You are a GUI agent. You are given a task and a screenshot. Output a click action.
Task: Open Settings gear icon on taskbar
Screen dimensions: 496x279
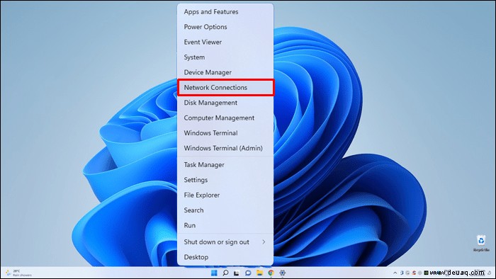(x=282, y=273)
